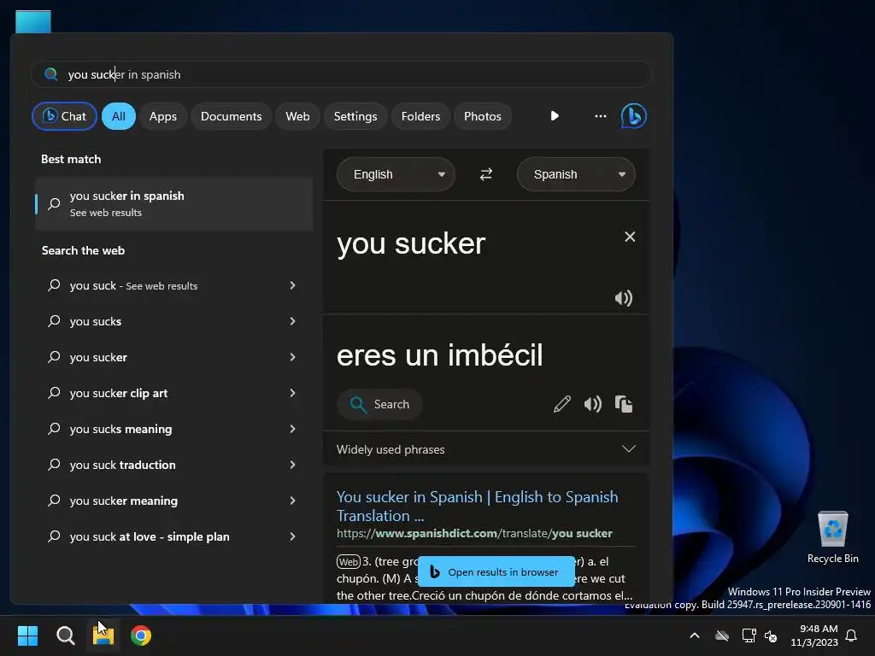Switch to the Documents filter
Viewport: 875px width, 656px height.
[231, 116]
